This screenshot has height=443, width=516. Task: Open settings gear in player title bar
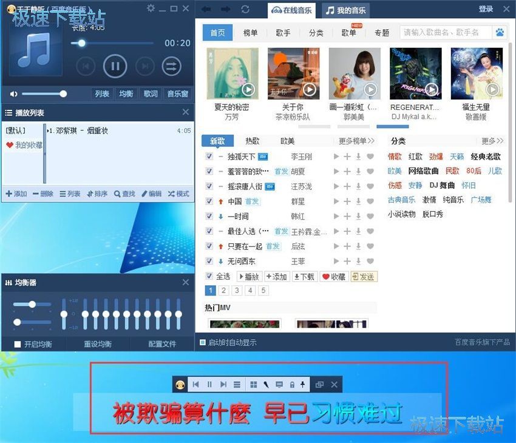151,8
